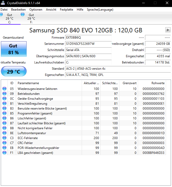The width and height of the screenshot is (172, 187).
Task: Click the status orb for Betriebsstunden row
Action: [x=4, y=94]
